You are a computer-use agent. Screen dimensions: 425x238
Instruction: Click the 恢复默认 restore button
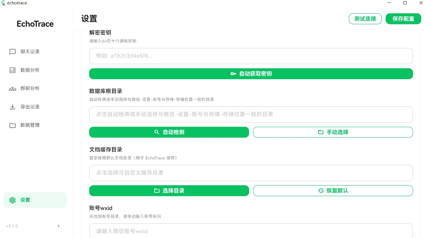pyautogui.click(x=333, y=191)
